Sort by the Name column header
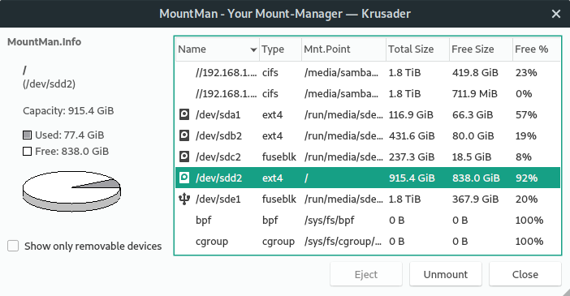The image size is (570, 296). point(218,49)
